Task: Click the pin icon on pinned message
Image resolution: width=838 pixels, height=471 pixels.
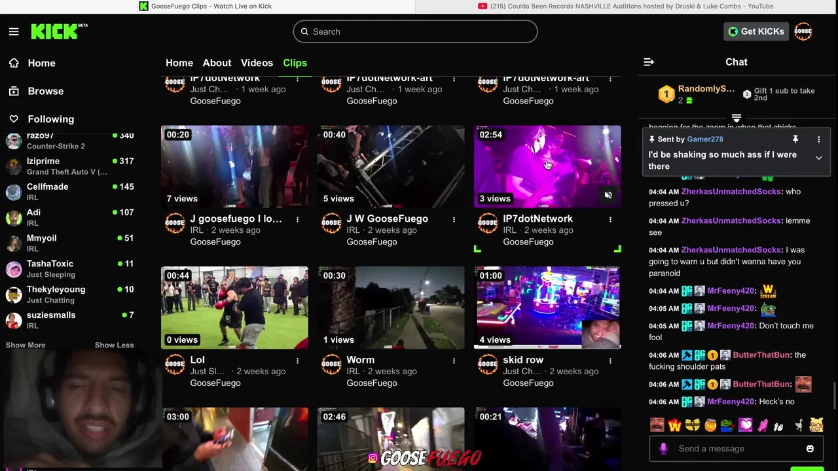Action: pos(795,139)
